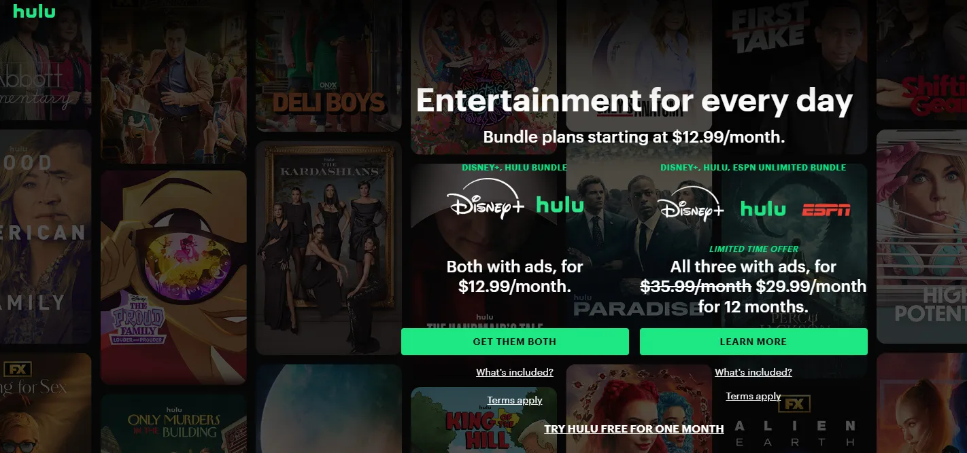Click the red ESPN logo

826,209
